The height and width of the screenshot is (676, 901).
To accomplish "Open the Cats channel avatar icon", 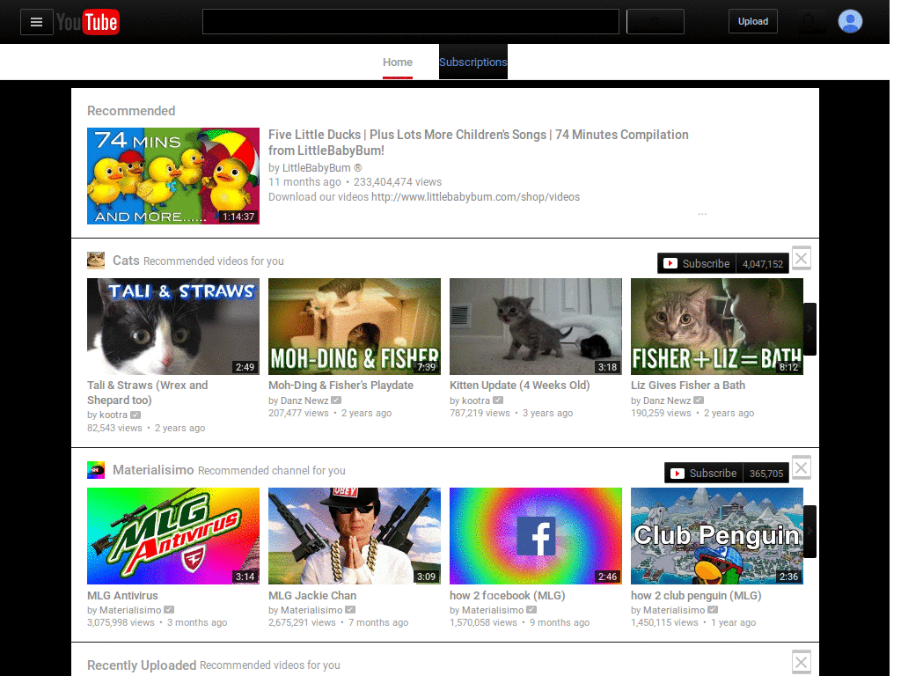I will 96,261.
